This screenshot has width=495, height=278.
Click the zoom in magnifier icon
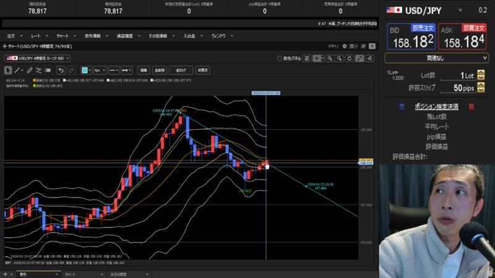(330, 58)
